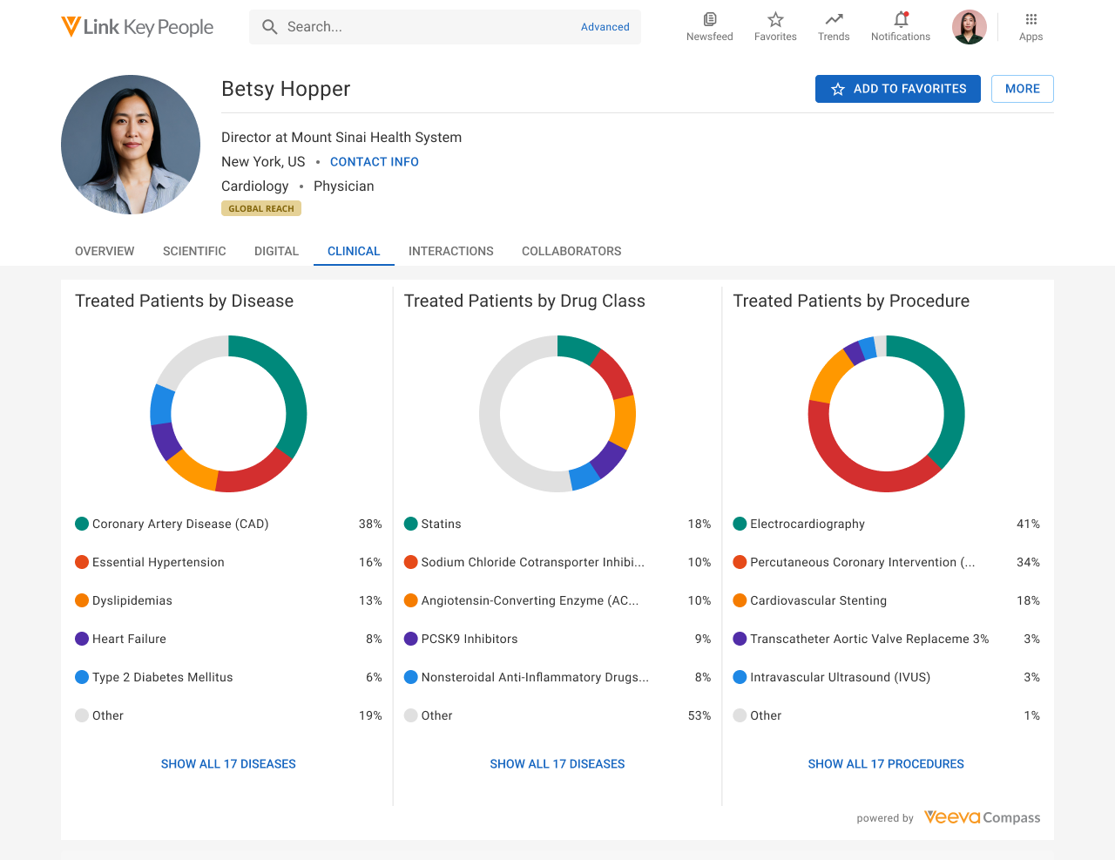Click Add to Favorites button
This screenshot has height=860, width=1115.
click(x=897, y=89)
